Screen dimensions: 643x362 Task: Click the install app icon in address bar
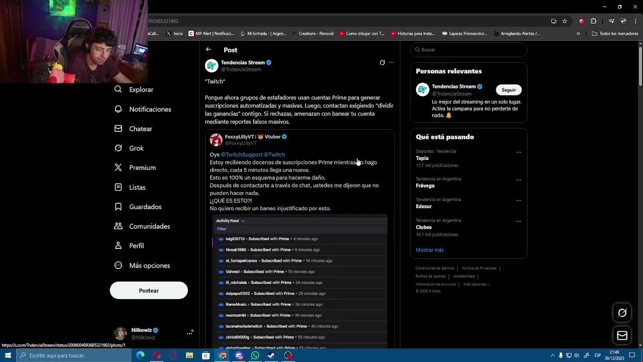tap(554, 21)
